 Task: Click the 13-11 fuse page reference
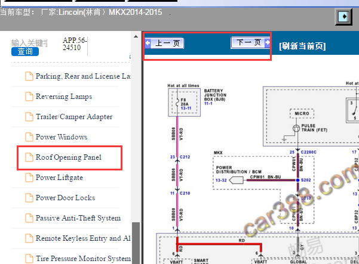(x=186, y=108)
